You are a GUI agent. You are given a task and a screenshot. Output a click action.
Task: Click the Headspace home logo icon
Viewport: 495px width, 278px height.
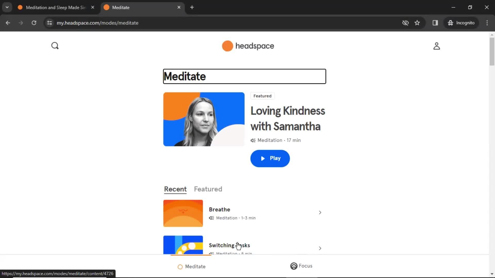(x=227, y=46)
